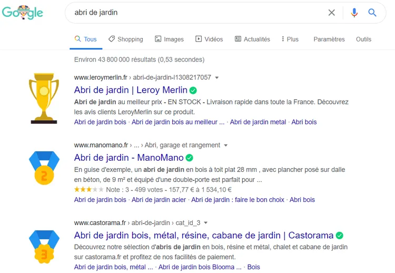Open the Actualités tab
The height and width of the screenshot is (273, 395).
pos(252,40)
